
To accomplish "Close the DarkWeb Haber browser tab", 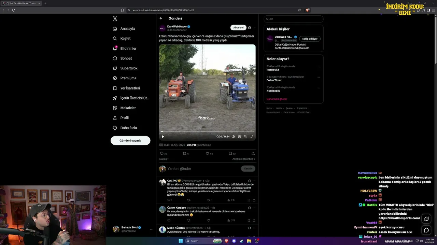I will 39,3.
